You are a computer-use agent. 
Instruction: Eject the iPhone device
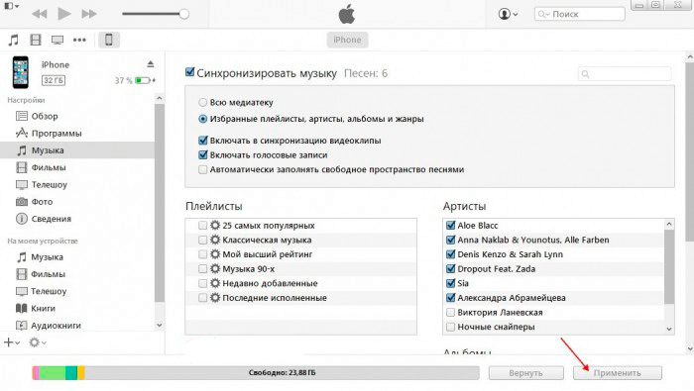(151, 64)
